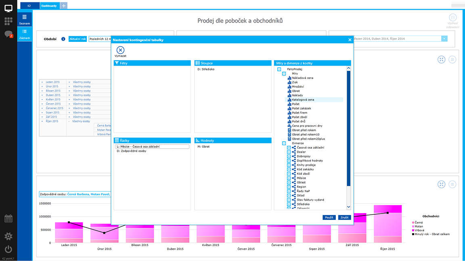Select D: Zodpovědné osoby row item
The height and width of the screenshot is (261, 465).
tap(131, 151)
